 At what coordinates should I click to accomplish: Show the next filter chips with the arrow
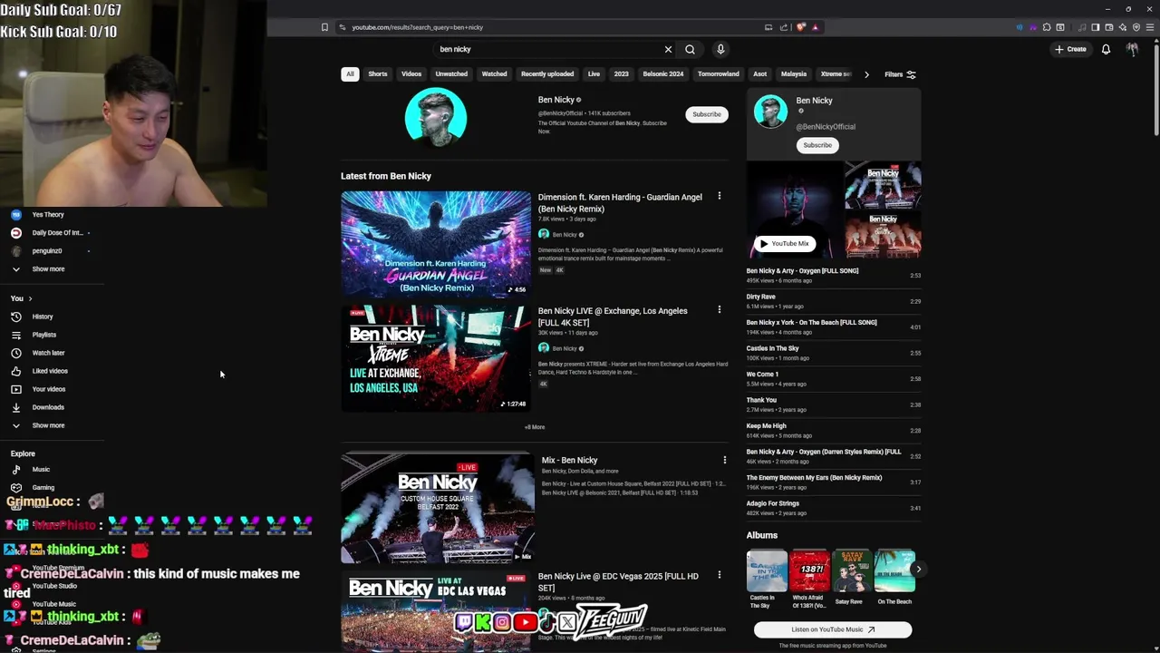866,74
